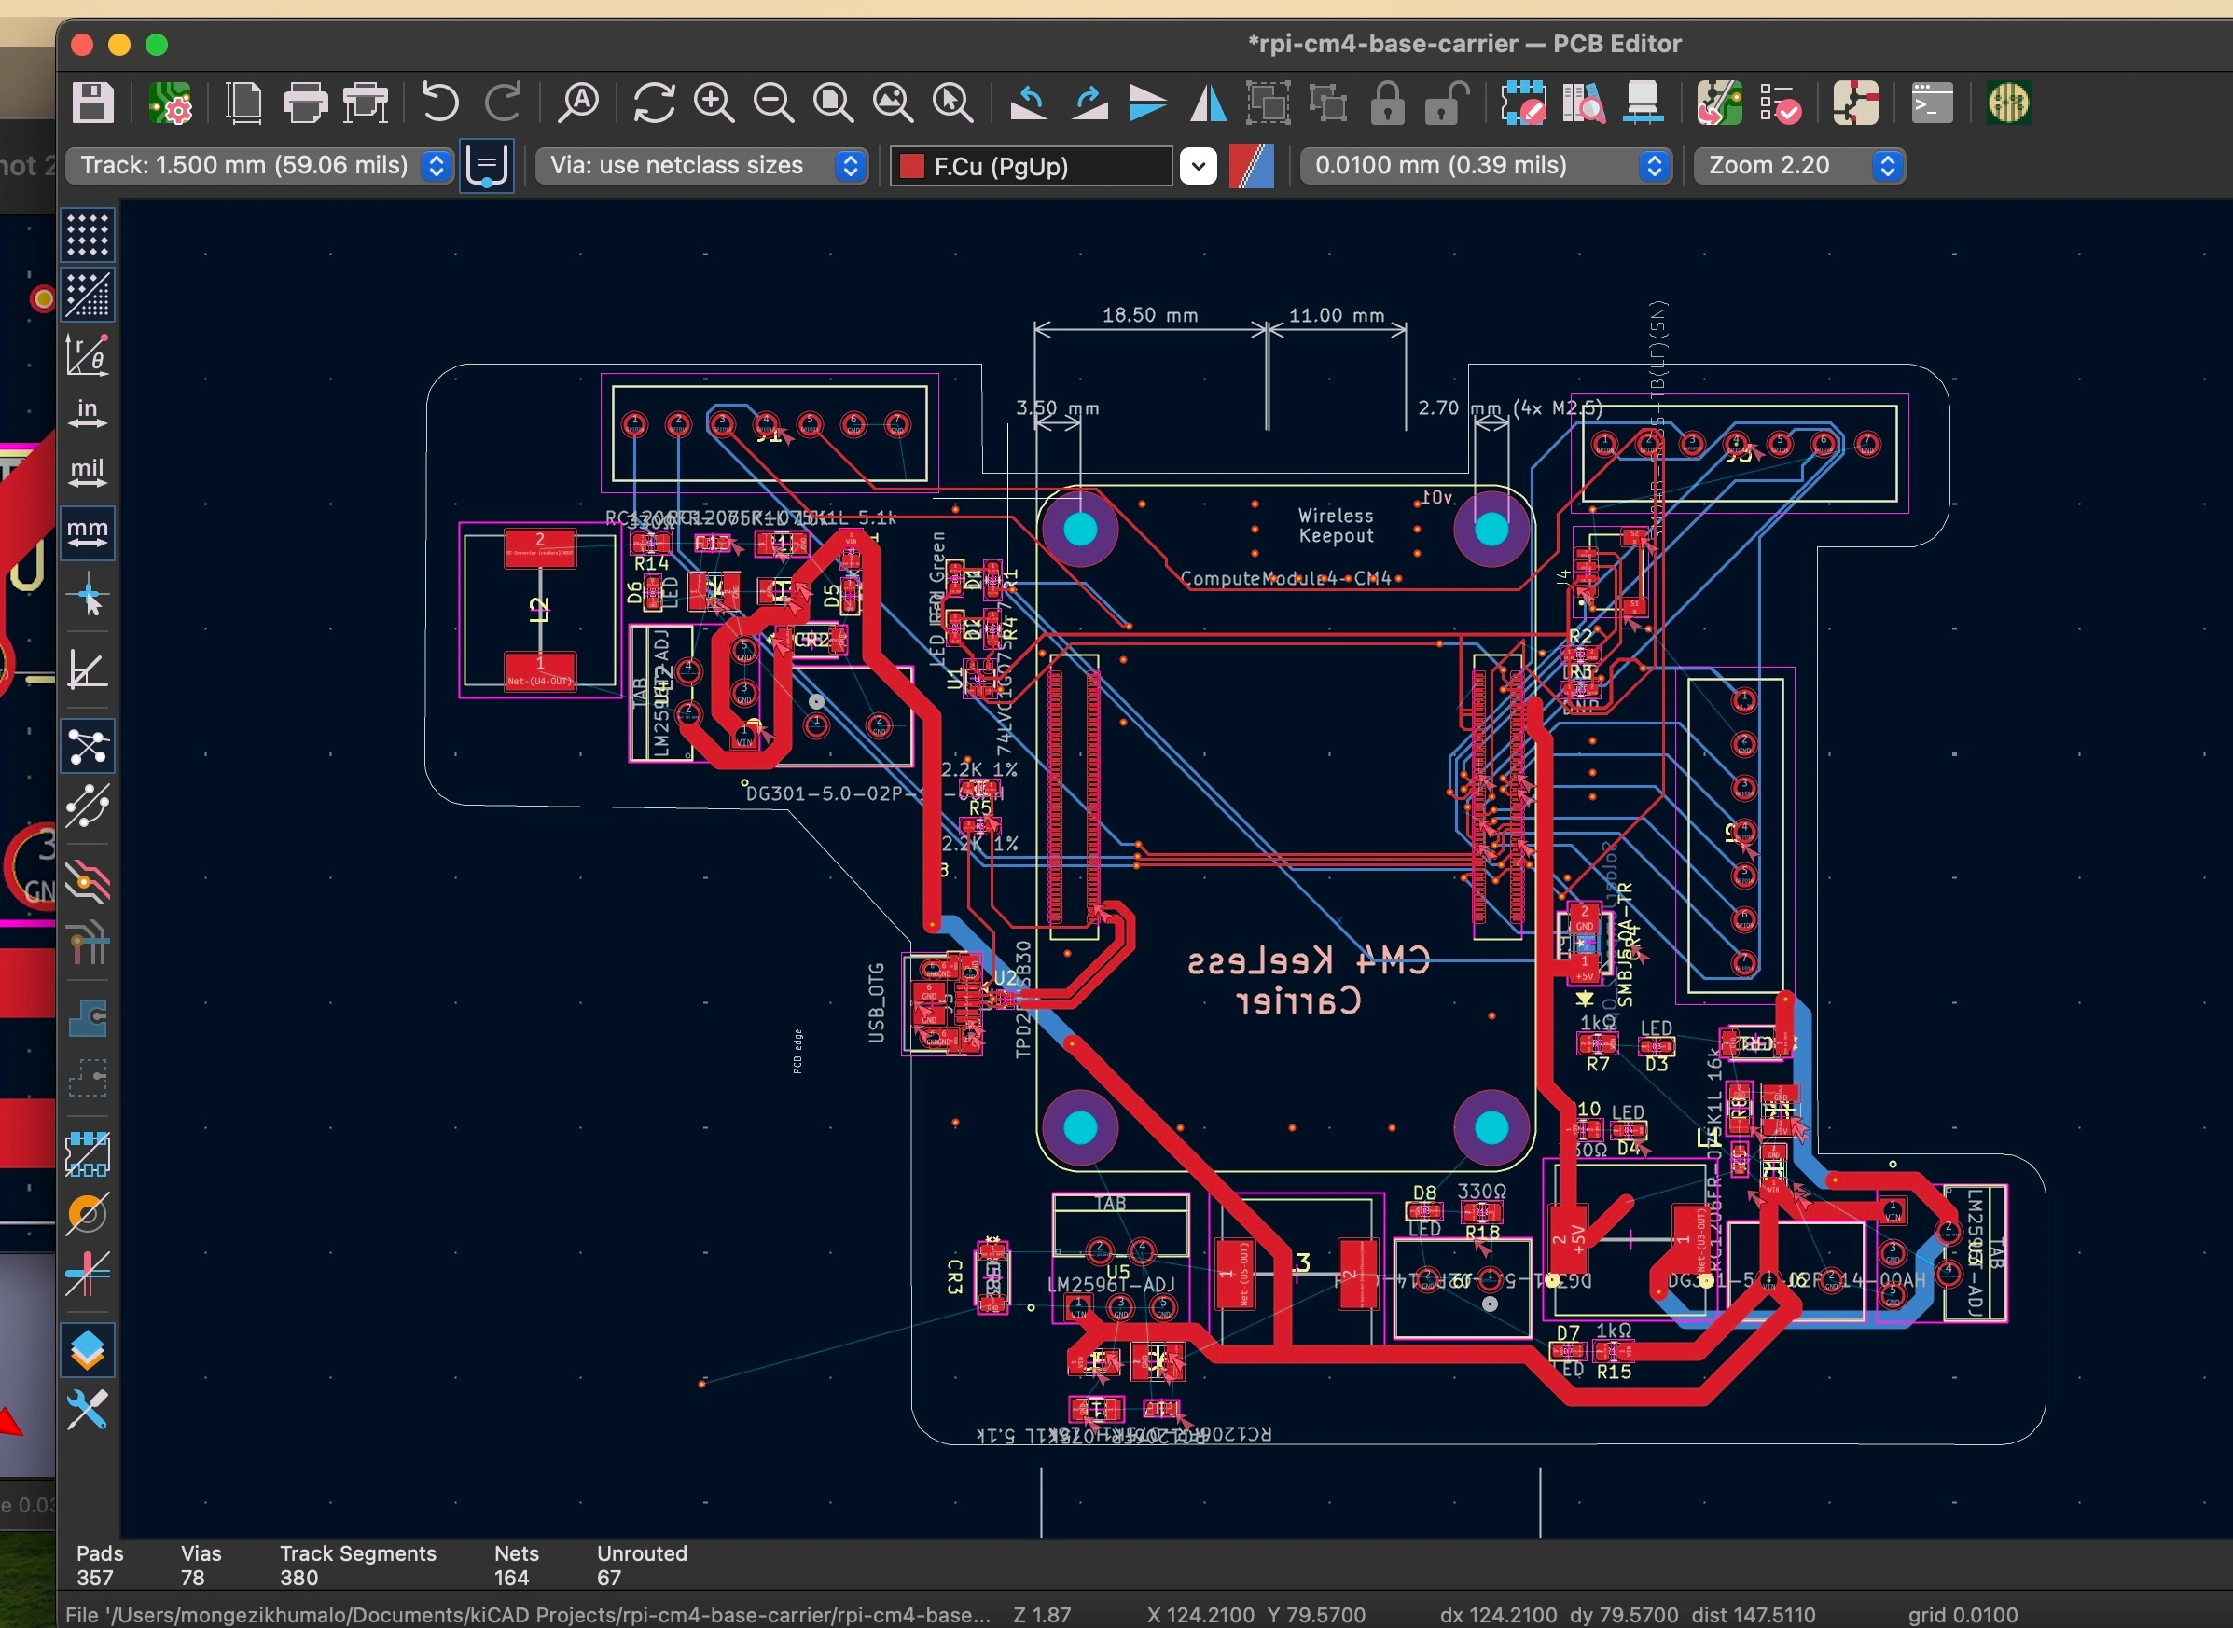
Task: Toggle track outline mode
Action: pyautogui.click(x=88, y=1274)
